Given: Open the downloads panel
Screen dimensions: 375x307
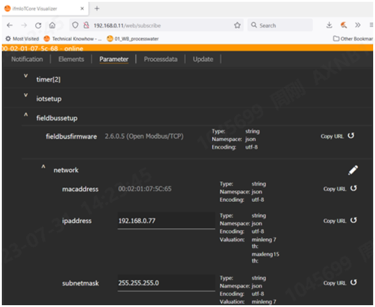Looking at the screenshot, I should (x=329, y=25).
